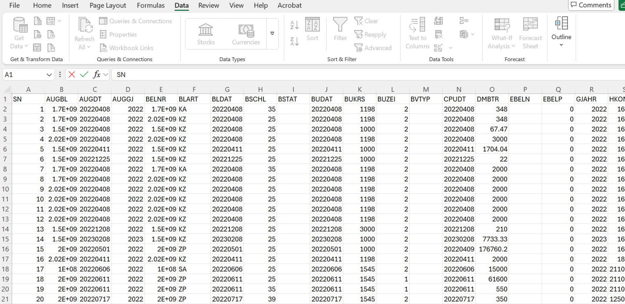The width and height of the screenshot is (625, 304).
Task: Open the Acrobat tab
Action: point(290,5)
